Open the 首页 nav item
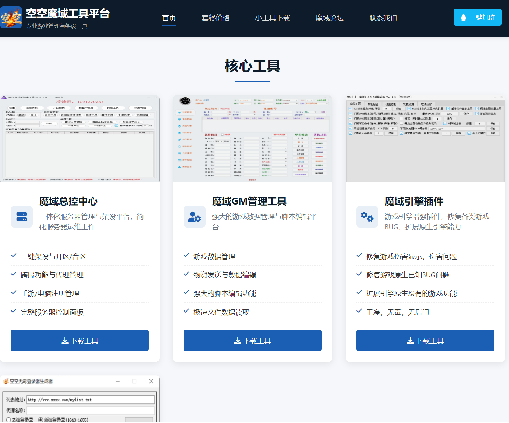 169,18
